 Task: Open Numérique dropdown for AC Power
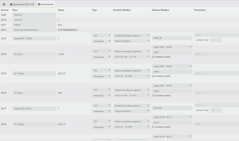(x=101, y=95)
